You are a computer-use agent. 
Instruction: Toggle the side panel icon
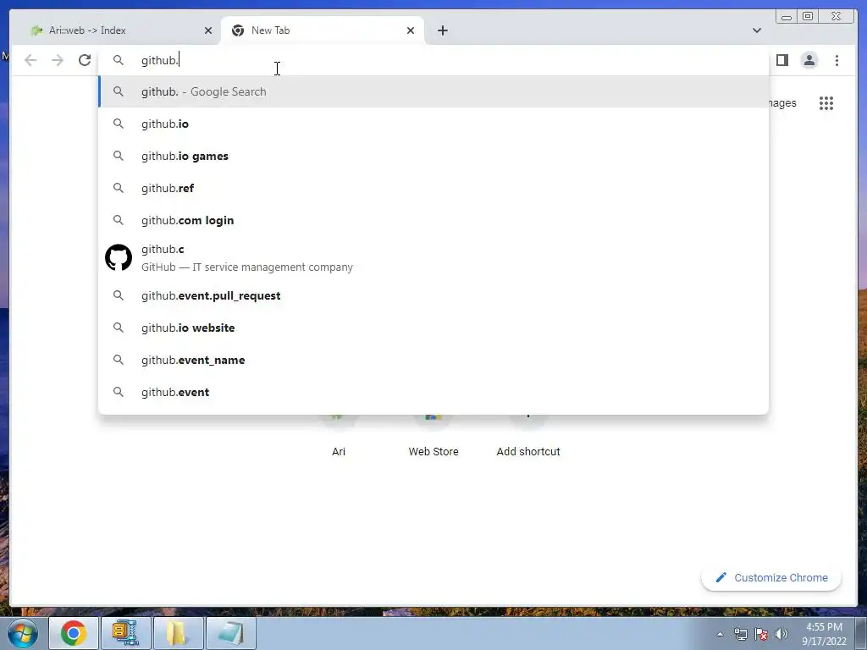[x=781, y=60]
